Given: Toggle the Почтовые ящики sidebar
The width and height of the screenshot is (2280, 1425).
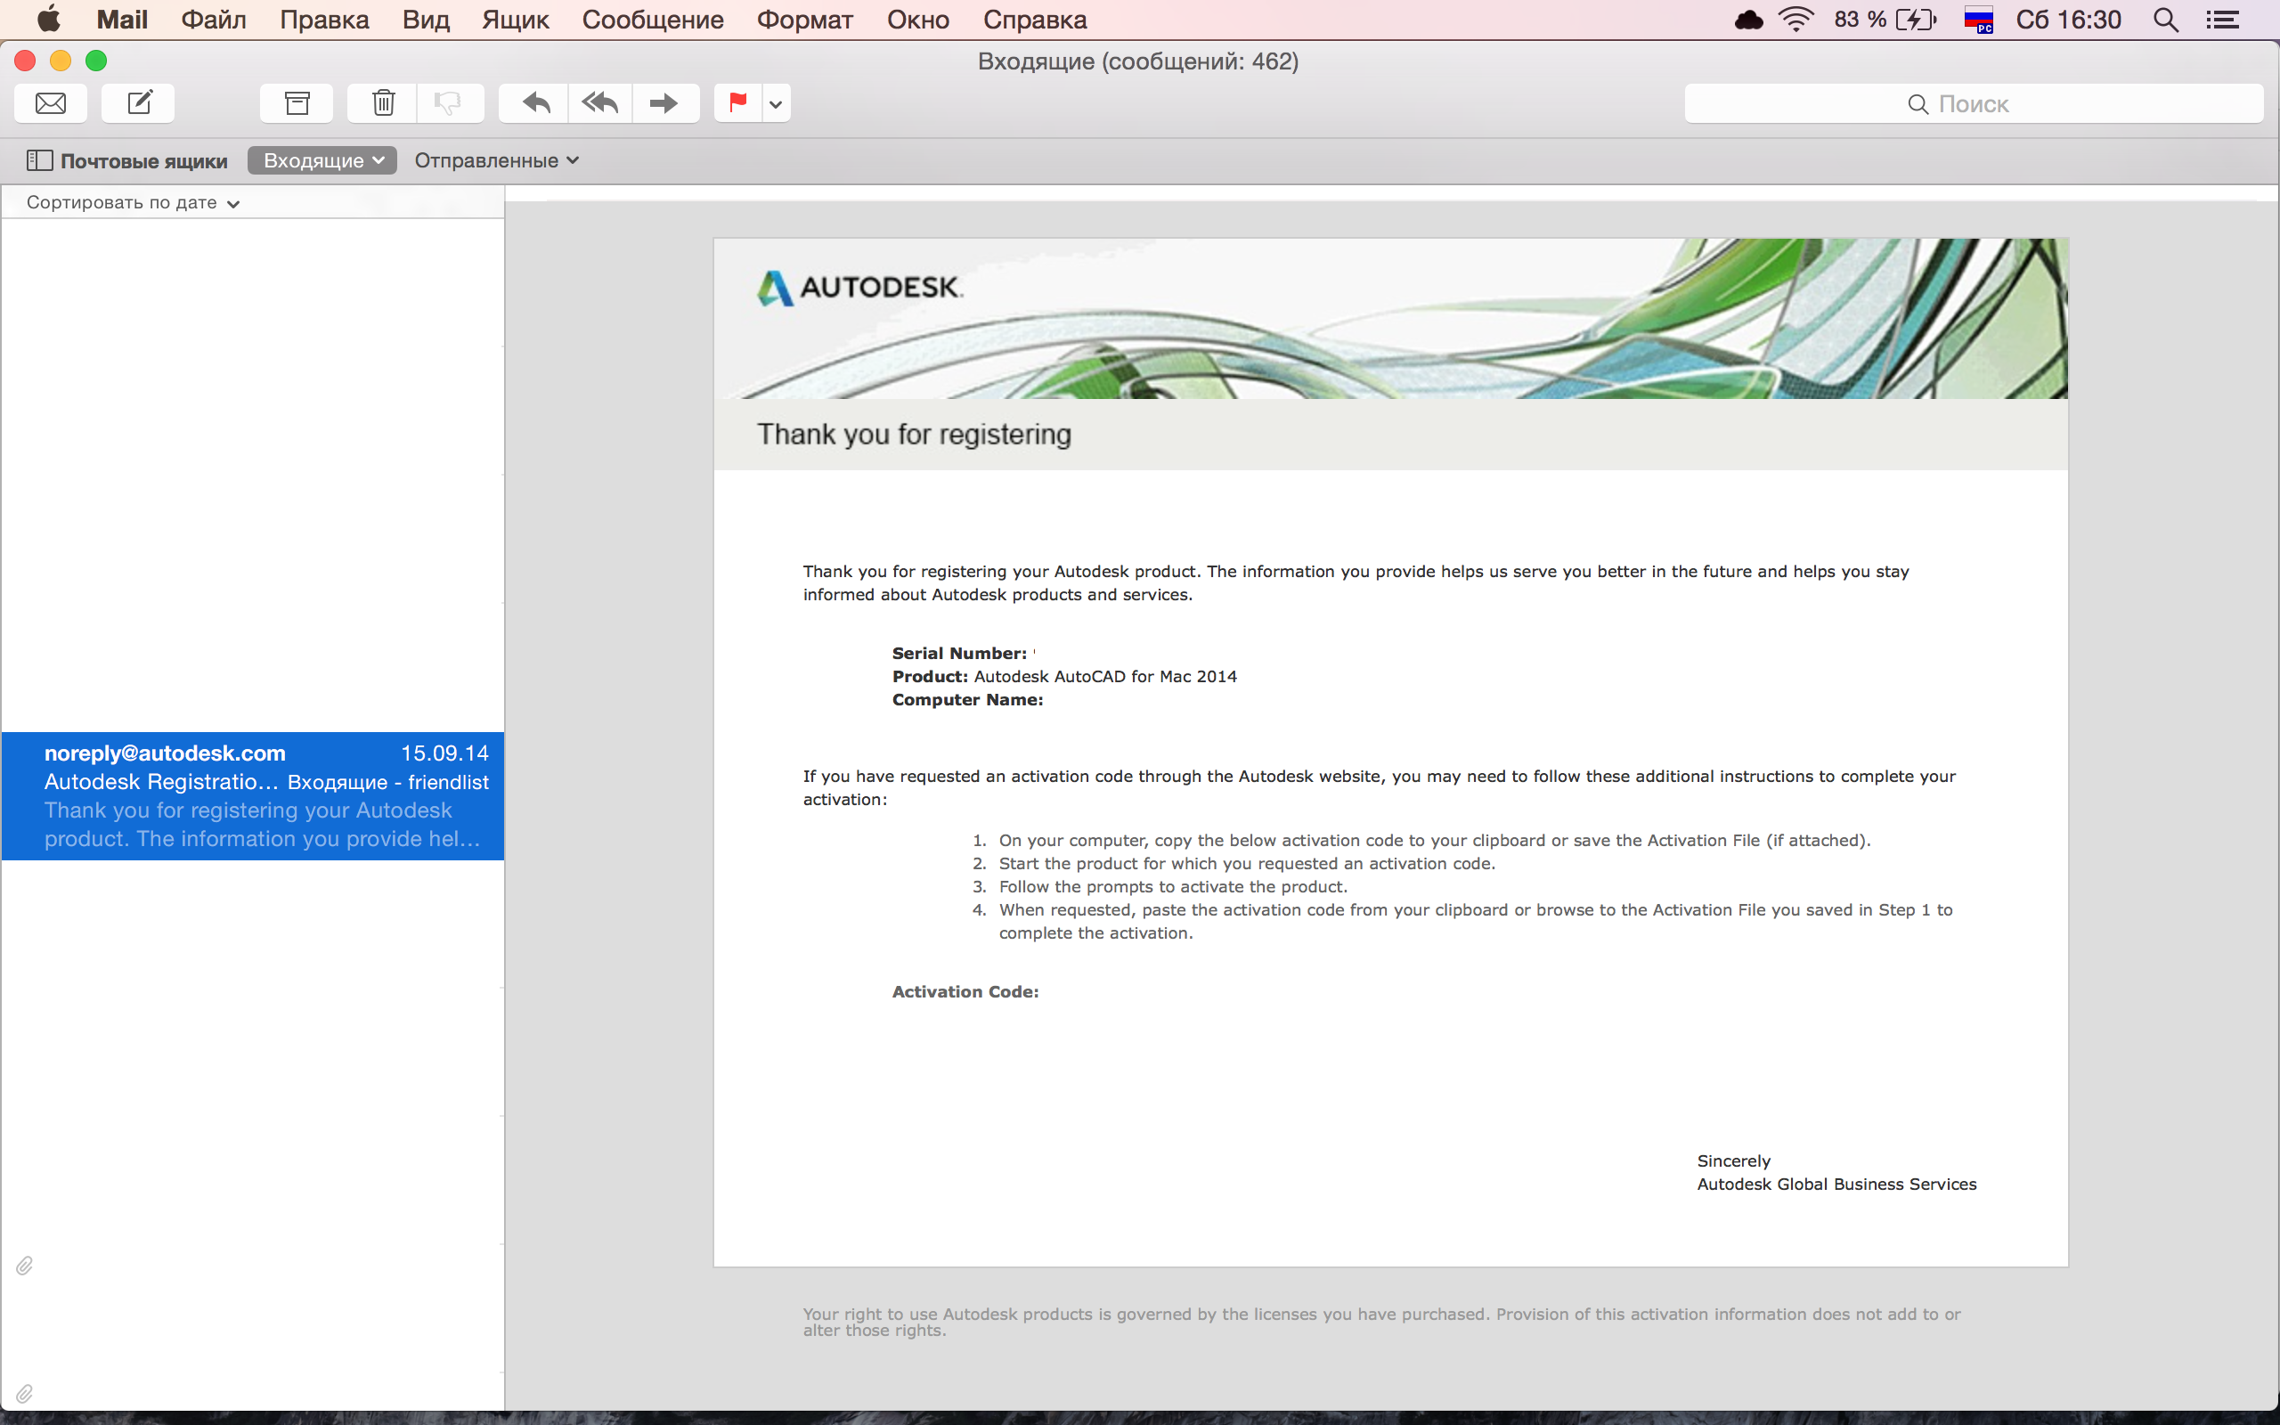Looking at the screenshot, I should 128,161.
